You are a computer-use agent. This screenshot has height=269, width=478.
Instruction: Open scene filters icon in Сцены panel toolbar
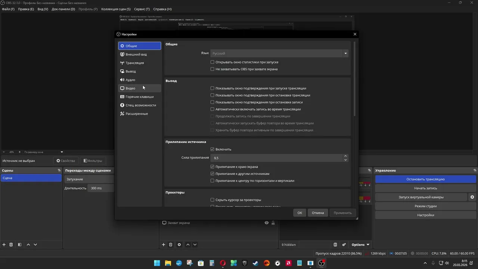click(x=19, y=245)
